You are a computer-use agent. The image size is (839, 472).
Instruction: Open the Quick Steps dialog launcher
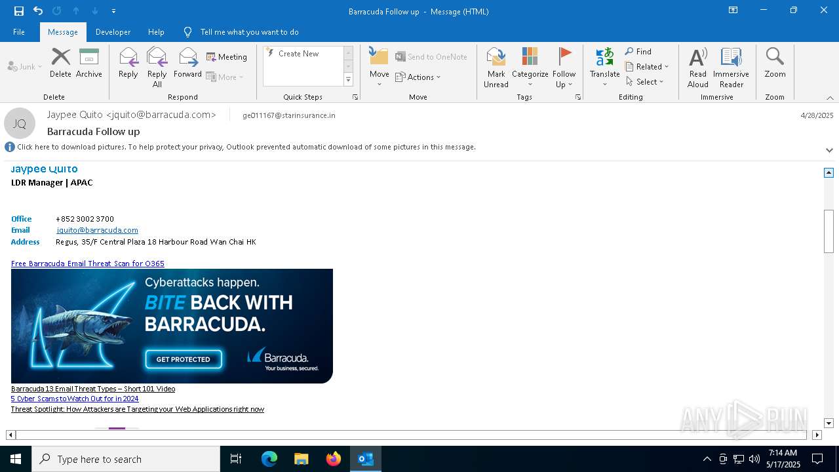[355, 97]
